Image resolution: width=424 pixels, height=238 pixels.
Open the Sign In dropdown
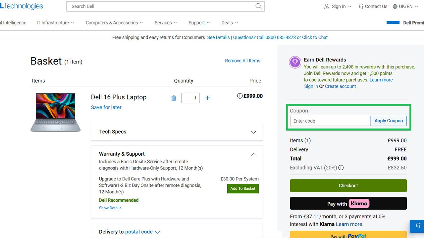click(x=338, y=6)
